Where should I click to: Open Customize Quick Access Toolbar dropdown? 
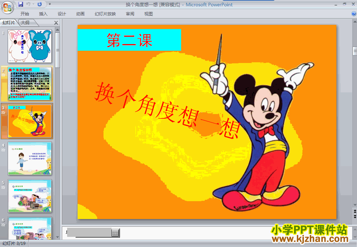pyautogui.click(x=50, y=4)
